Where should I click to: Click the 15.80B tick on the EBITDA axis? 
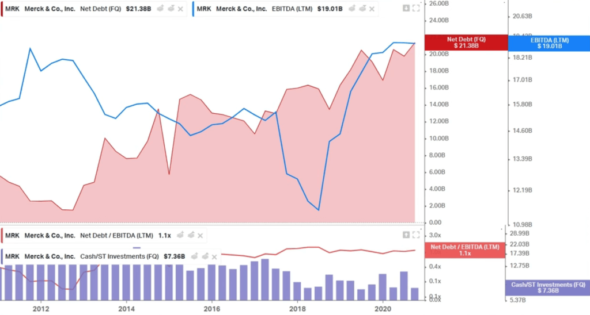click(x=522, y=104)
